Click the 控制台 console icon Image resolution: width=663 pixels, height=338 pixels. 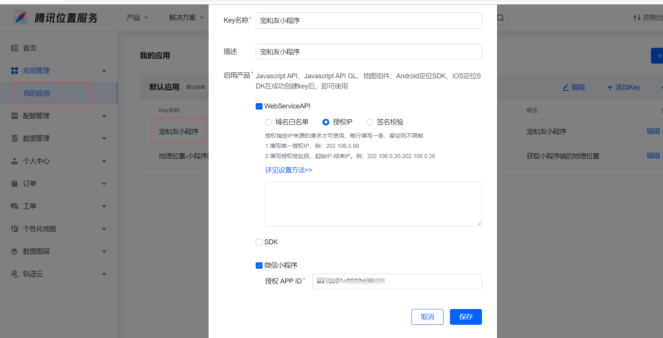click(637, 18)
